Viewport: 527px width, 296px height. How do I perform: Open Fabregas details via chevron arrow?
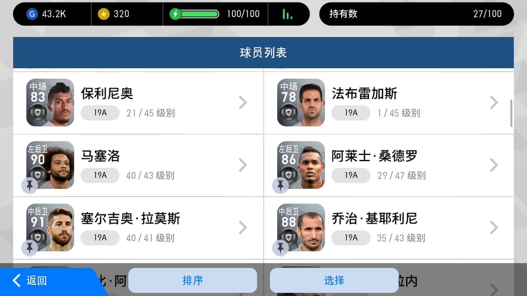pyautogui.click(x=494, y=103)
